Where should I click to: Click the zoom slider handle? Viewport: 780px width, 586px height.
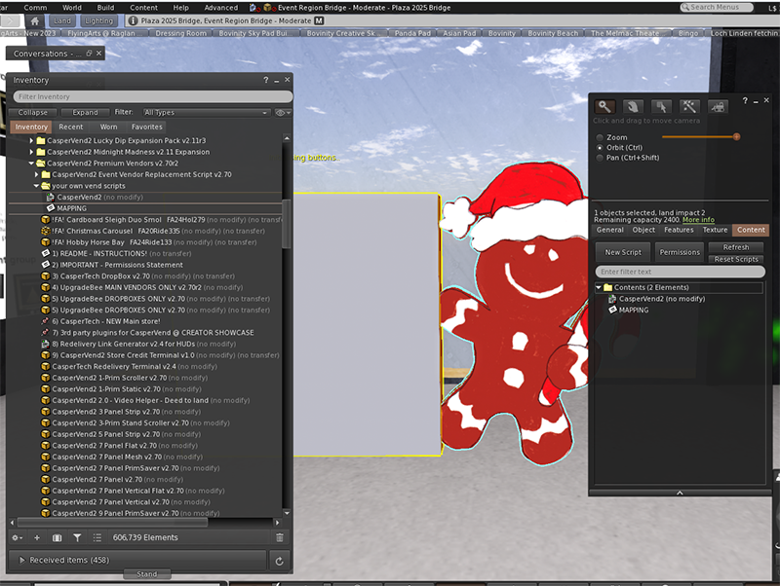[736, 137]
